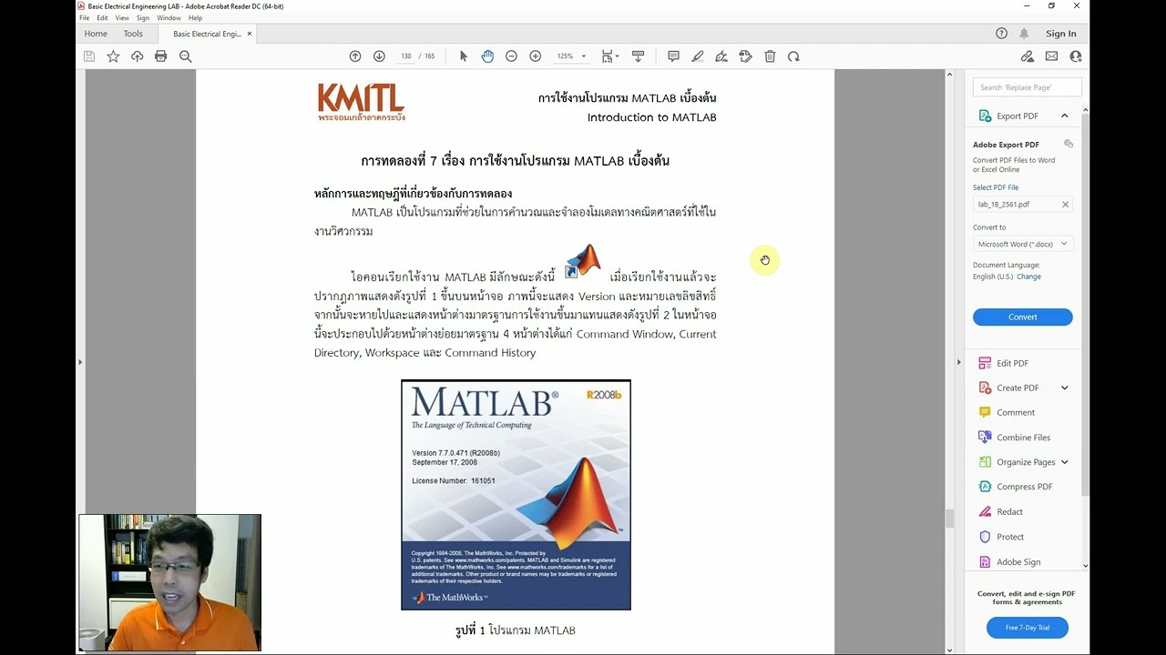Select the Highlight text pen tool
Viewport: 1166px width, 655px height.
pos(698,56)
